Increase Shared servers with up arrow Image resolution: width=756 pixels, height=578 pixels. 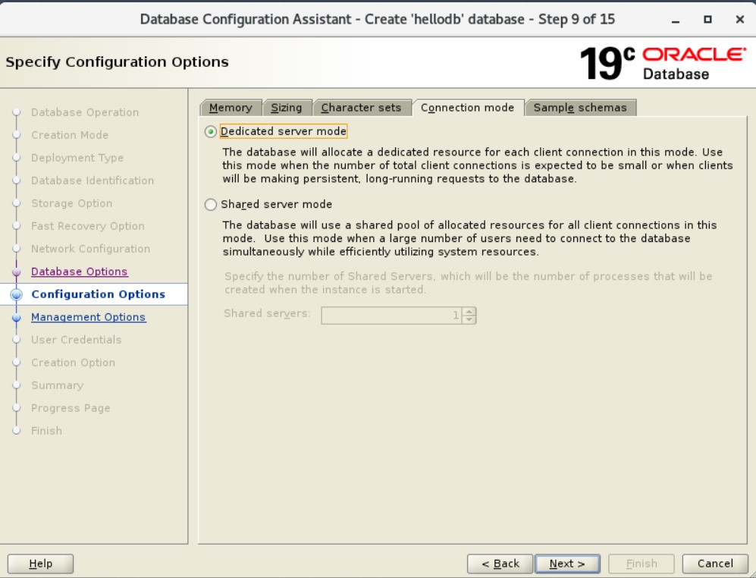pyautogui.click(x=469, y=311)
